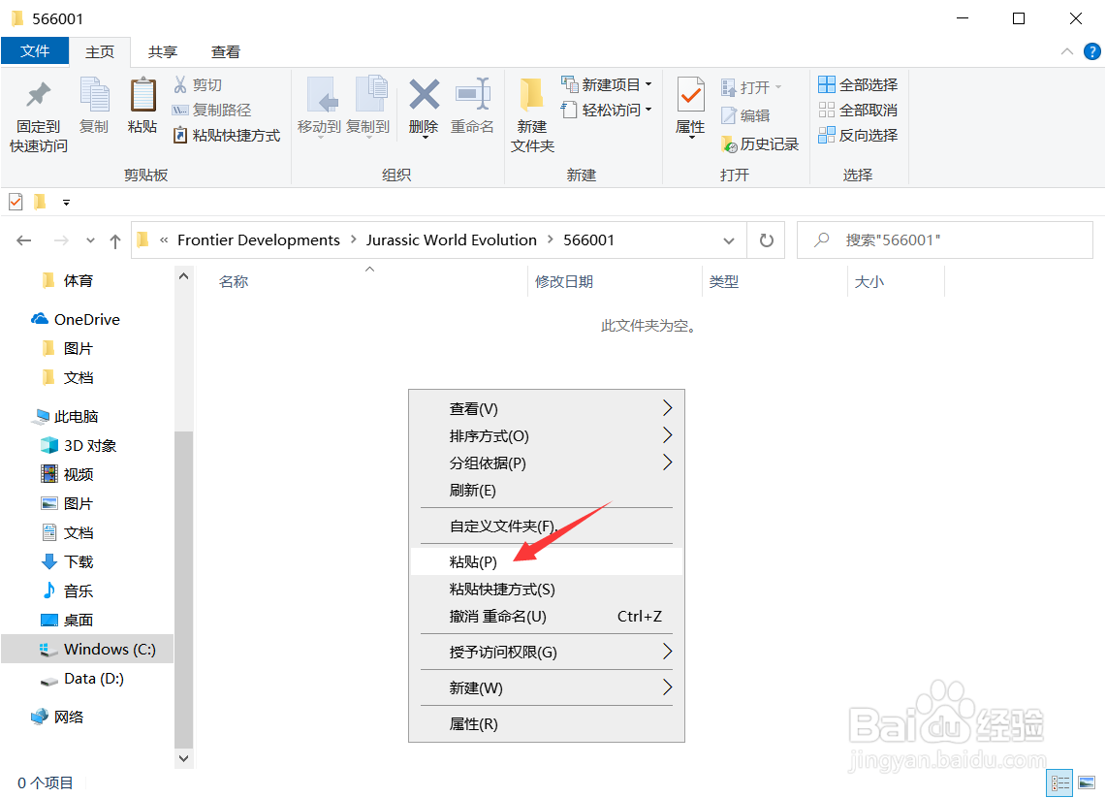Open the address bar dropdown arrow
This screenshot has height=798, width=1106.
coord(728,239)
